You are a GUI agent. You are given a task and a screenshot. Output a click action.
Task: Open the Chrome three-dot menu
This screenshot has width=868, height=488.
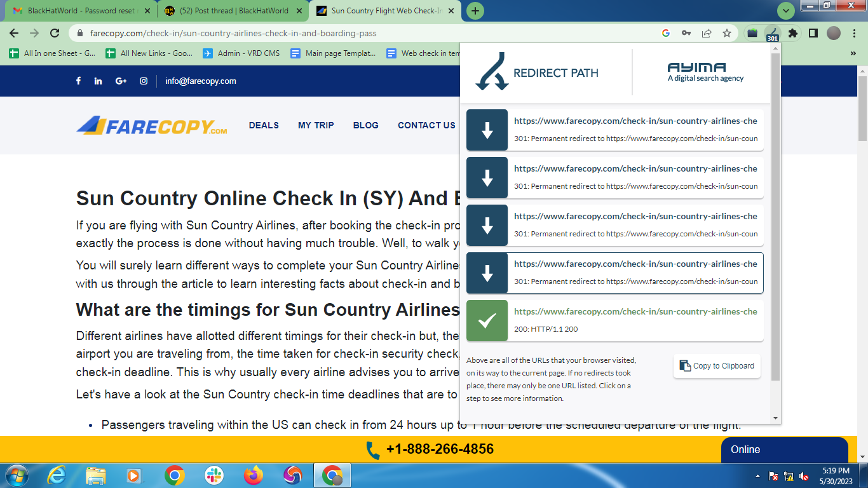[x=854, y=33]
